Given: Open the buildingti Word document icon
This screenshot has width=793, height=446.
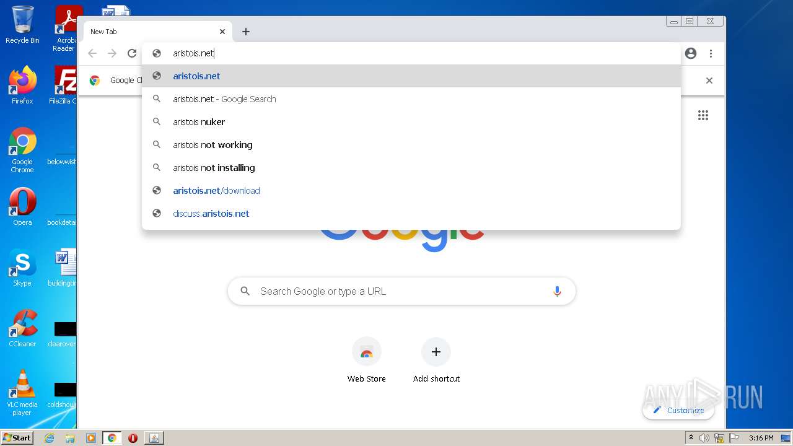Looking at the screenshot, I should pos(63,267).
